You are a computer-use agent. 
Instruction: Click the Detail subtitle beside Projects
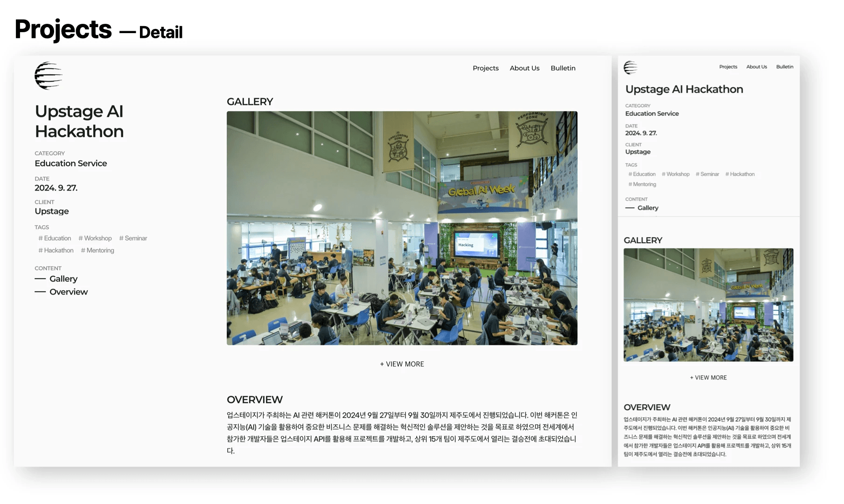(x=161, y=32)
